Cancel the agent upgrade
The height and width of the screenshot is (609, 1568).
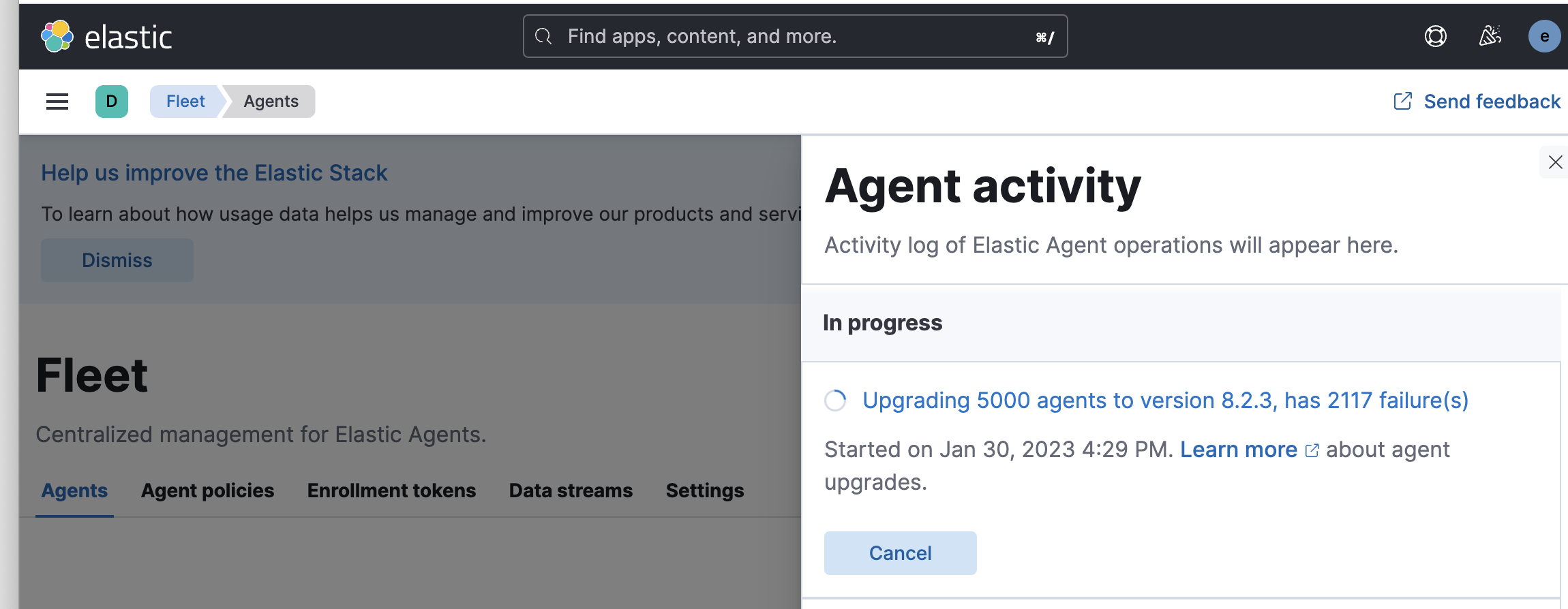(x=900, y=553)
